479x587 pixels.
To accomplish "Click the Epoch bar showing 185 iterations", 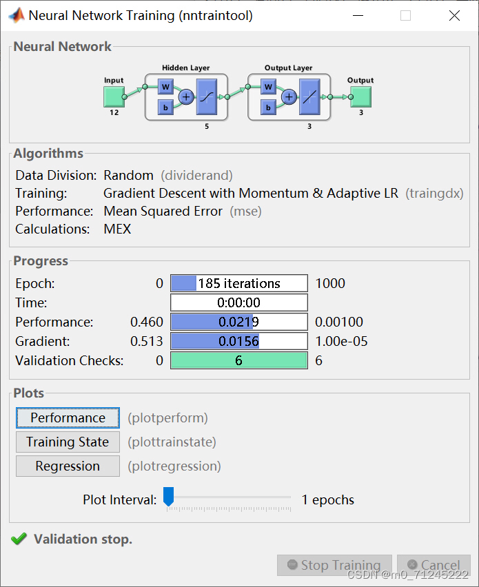I will point(238,282).
